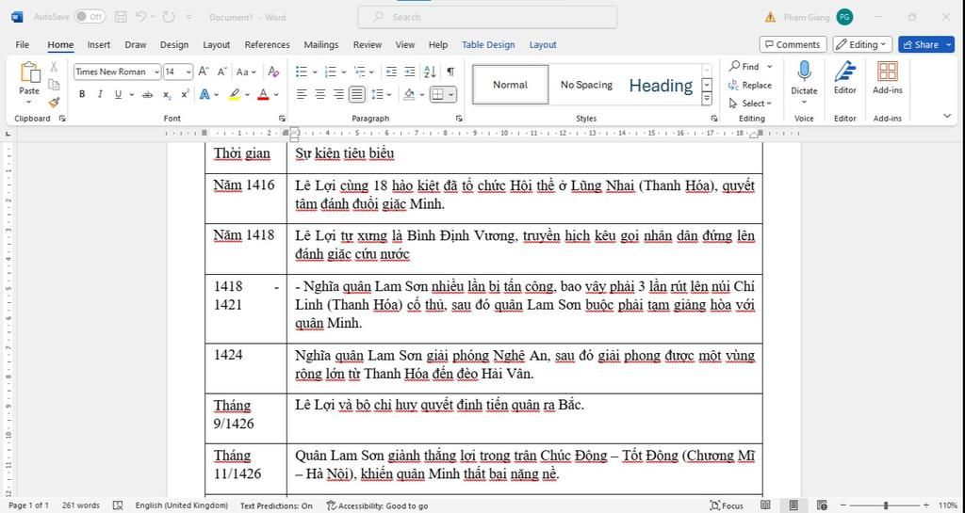Expand highlight color options arrow
The height and width of the screenshot is (513, 965).
tap(248, 95)
